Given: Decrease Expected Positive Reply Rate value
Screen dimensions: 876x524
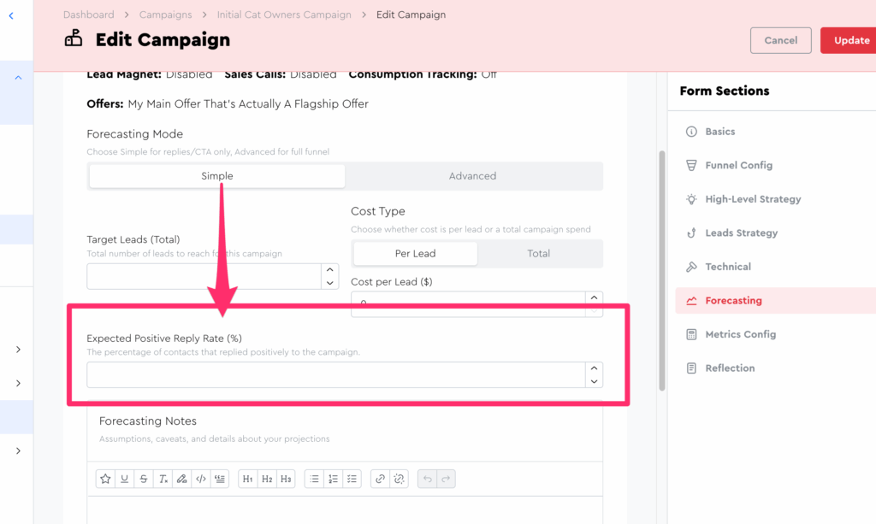Looking at the screenshot, I should [x=594, y=381].
